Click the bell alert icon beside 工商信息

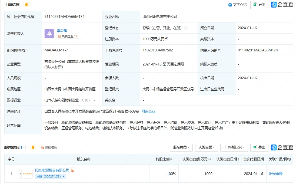point(26,4)
